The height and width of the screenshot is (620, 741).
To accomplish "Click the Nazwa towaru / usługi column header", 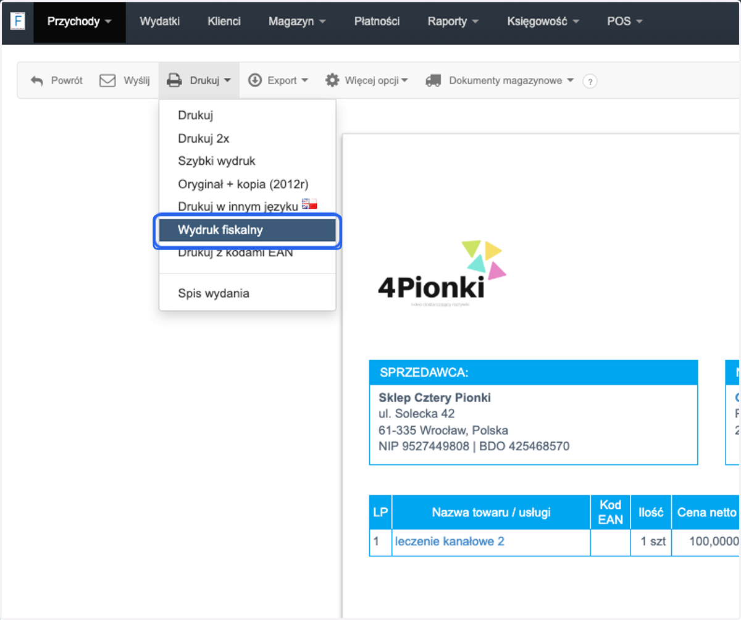I will pyautogui.click(x=492, y=512).
